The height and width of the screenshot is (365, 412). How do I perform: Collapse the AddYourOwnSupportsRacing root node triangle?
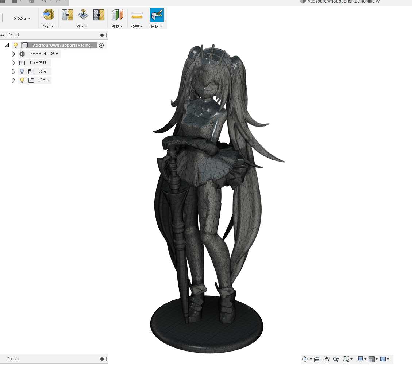coord(7,46)
